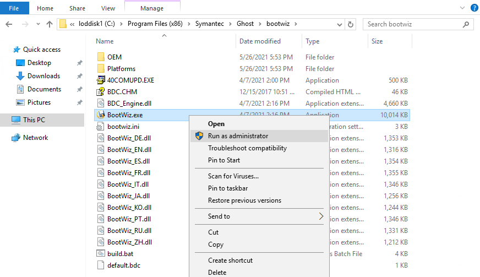Sort files by Date modified column
The height and width of the screenshot is (277, 480).
(260, 41)
